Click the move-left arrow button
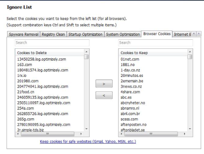The image size is (204, 154). [104, 95]
